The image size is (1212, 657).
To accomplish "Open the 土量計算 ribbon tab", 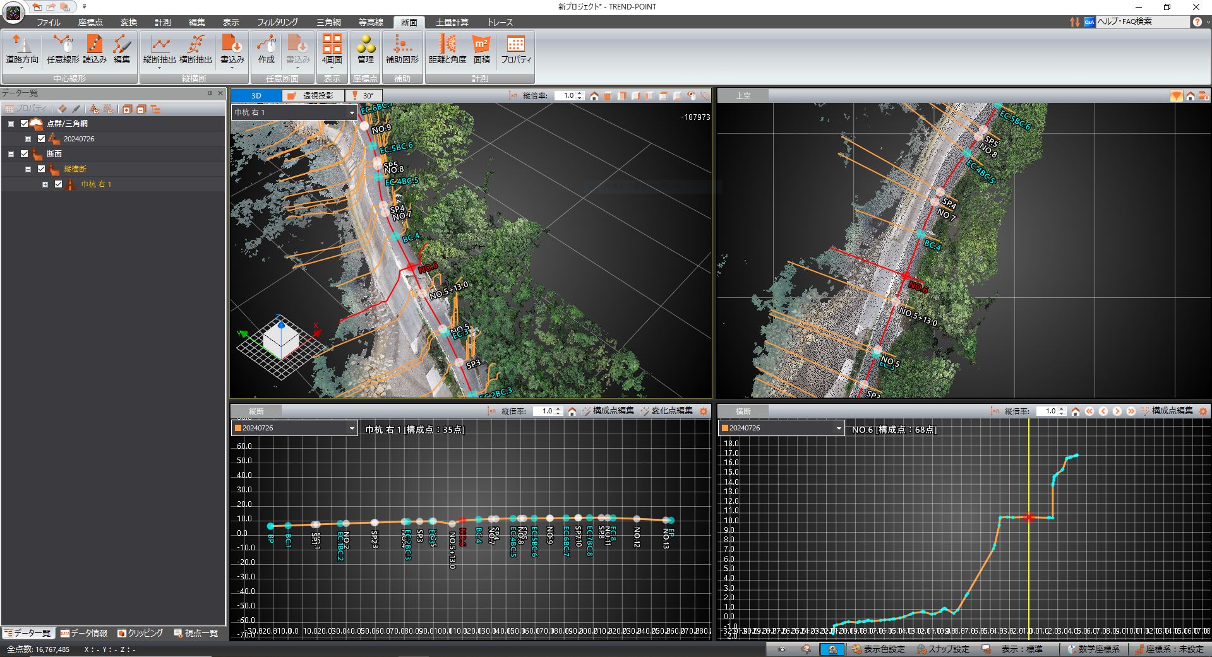I will [452, 22].
